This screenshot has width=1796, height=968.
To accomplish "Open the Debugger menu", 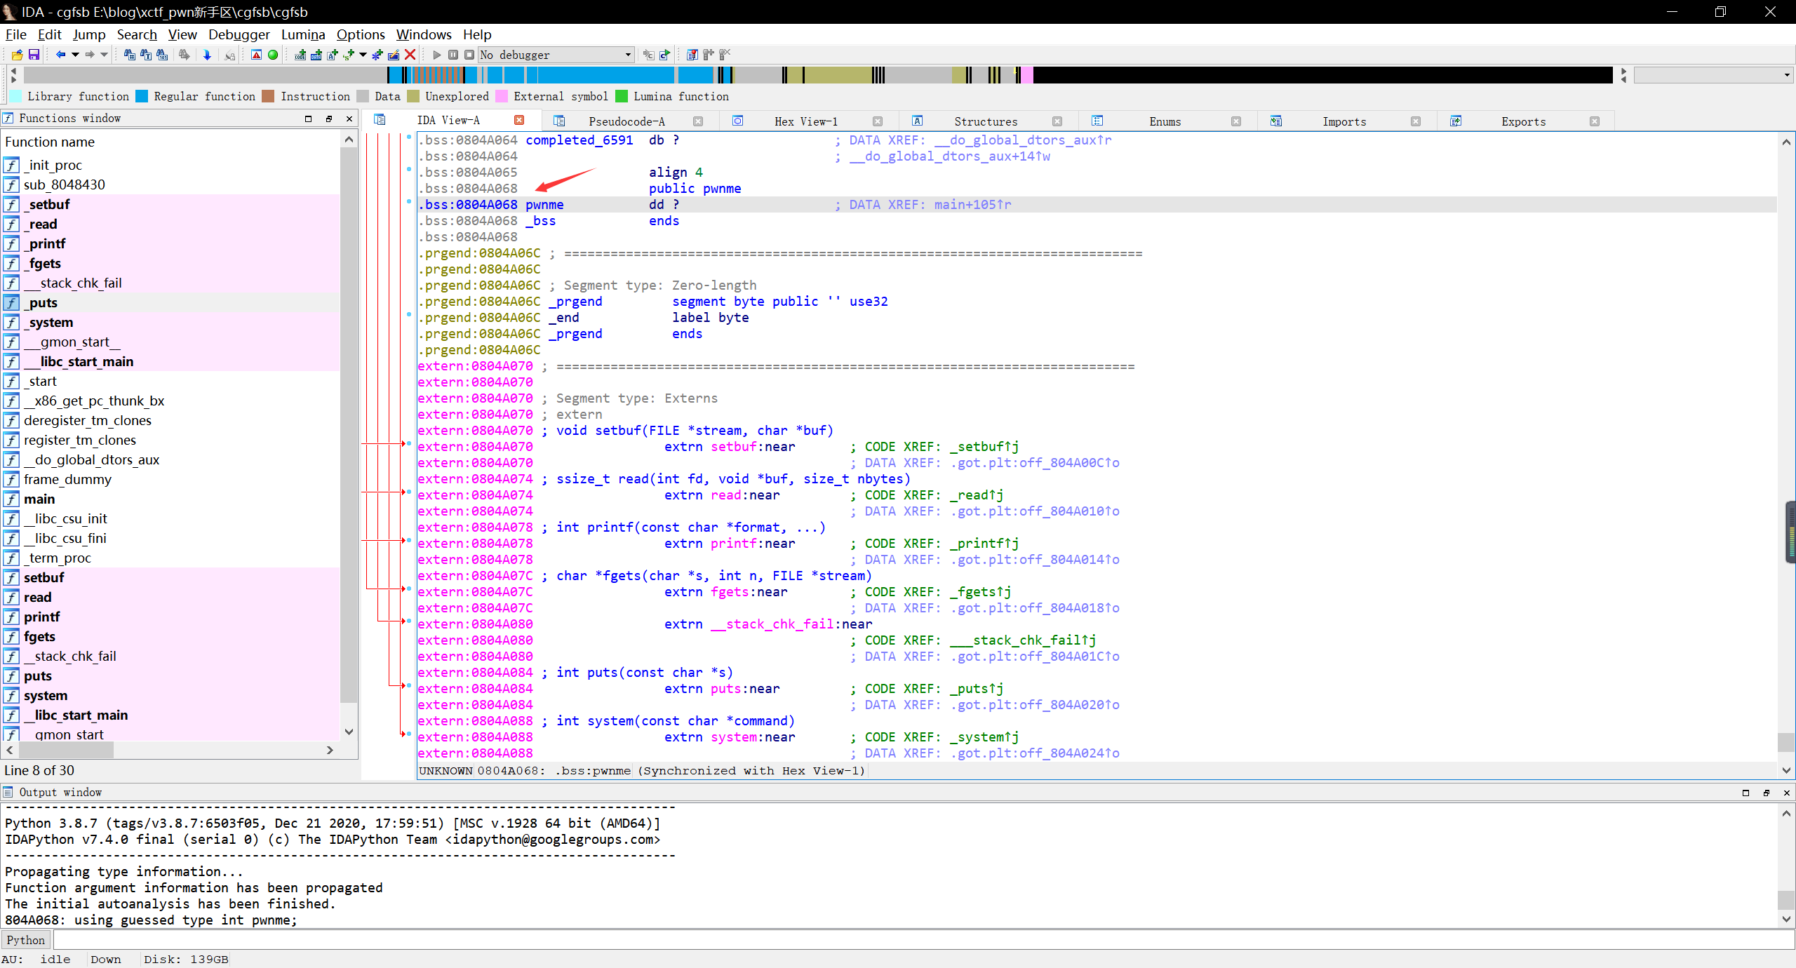I will (x=239, y=34).
